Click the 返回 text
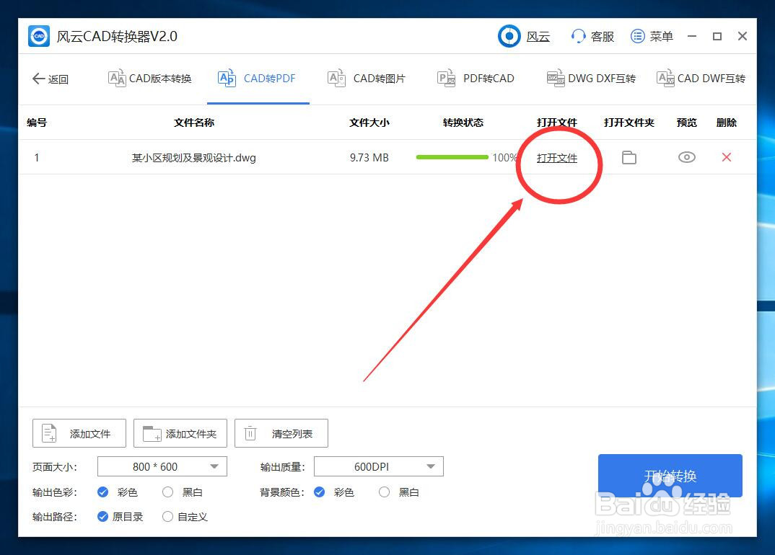The image size is (775, 555). [58, 79]
